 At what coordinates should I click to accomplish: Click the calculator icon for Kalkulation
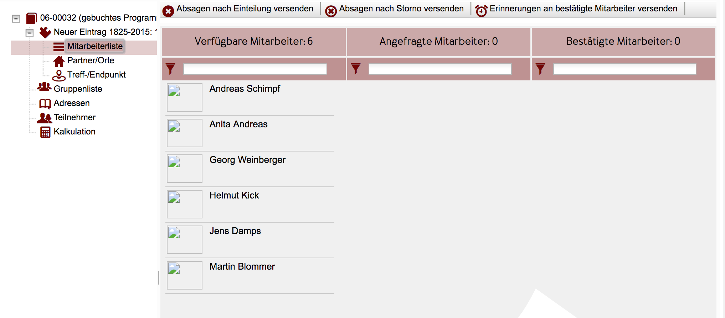(45, 132)
